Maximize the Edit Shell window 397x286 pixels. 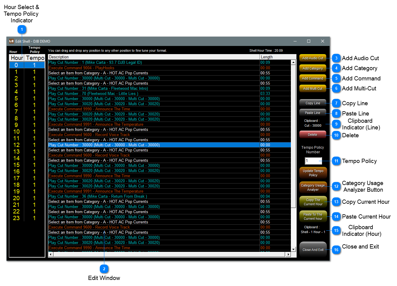(309, 41)
